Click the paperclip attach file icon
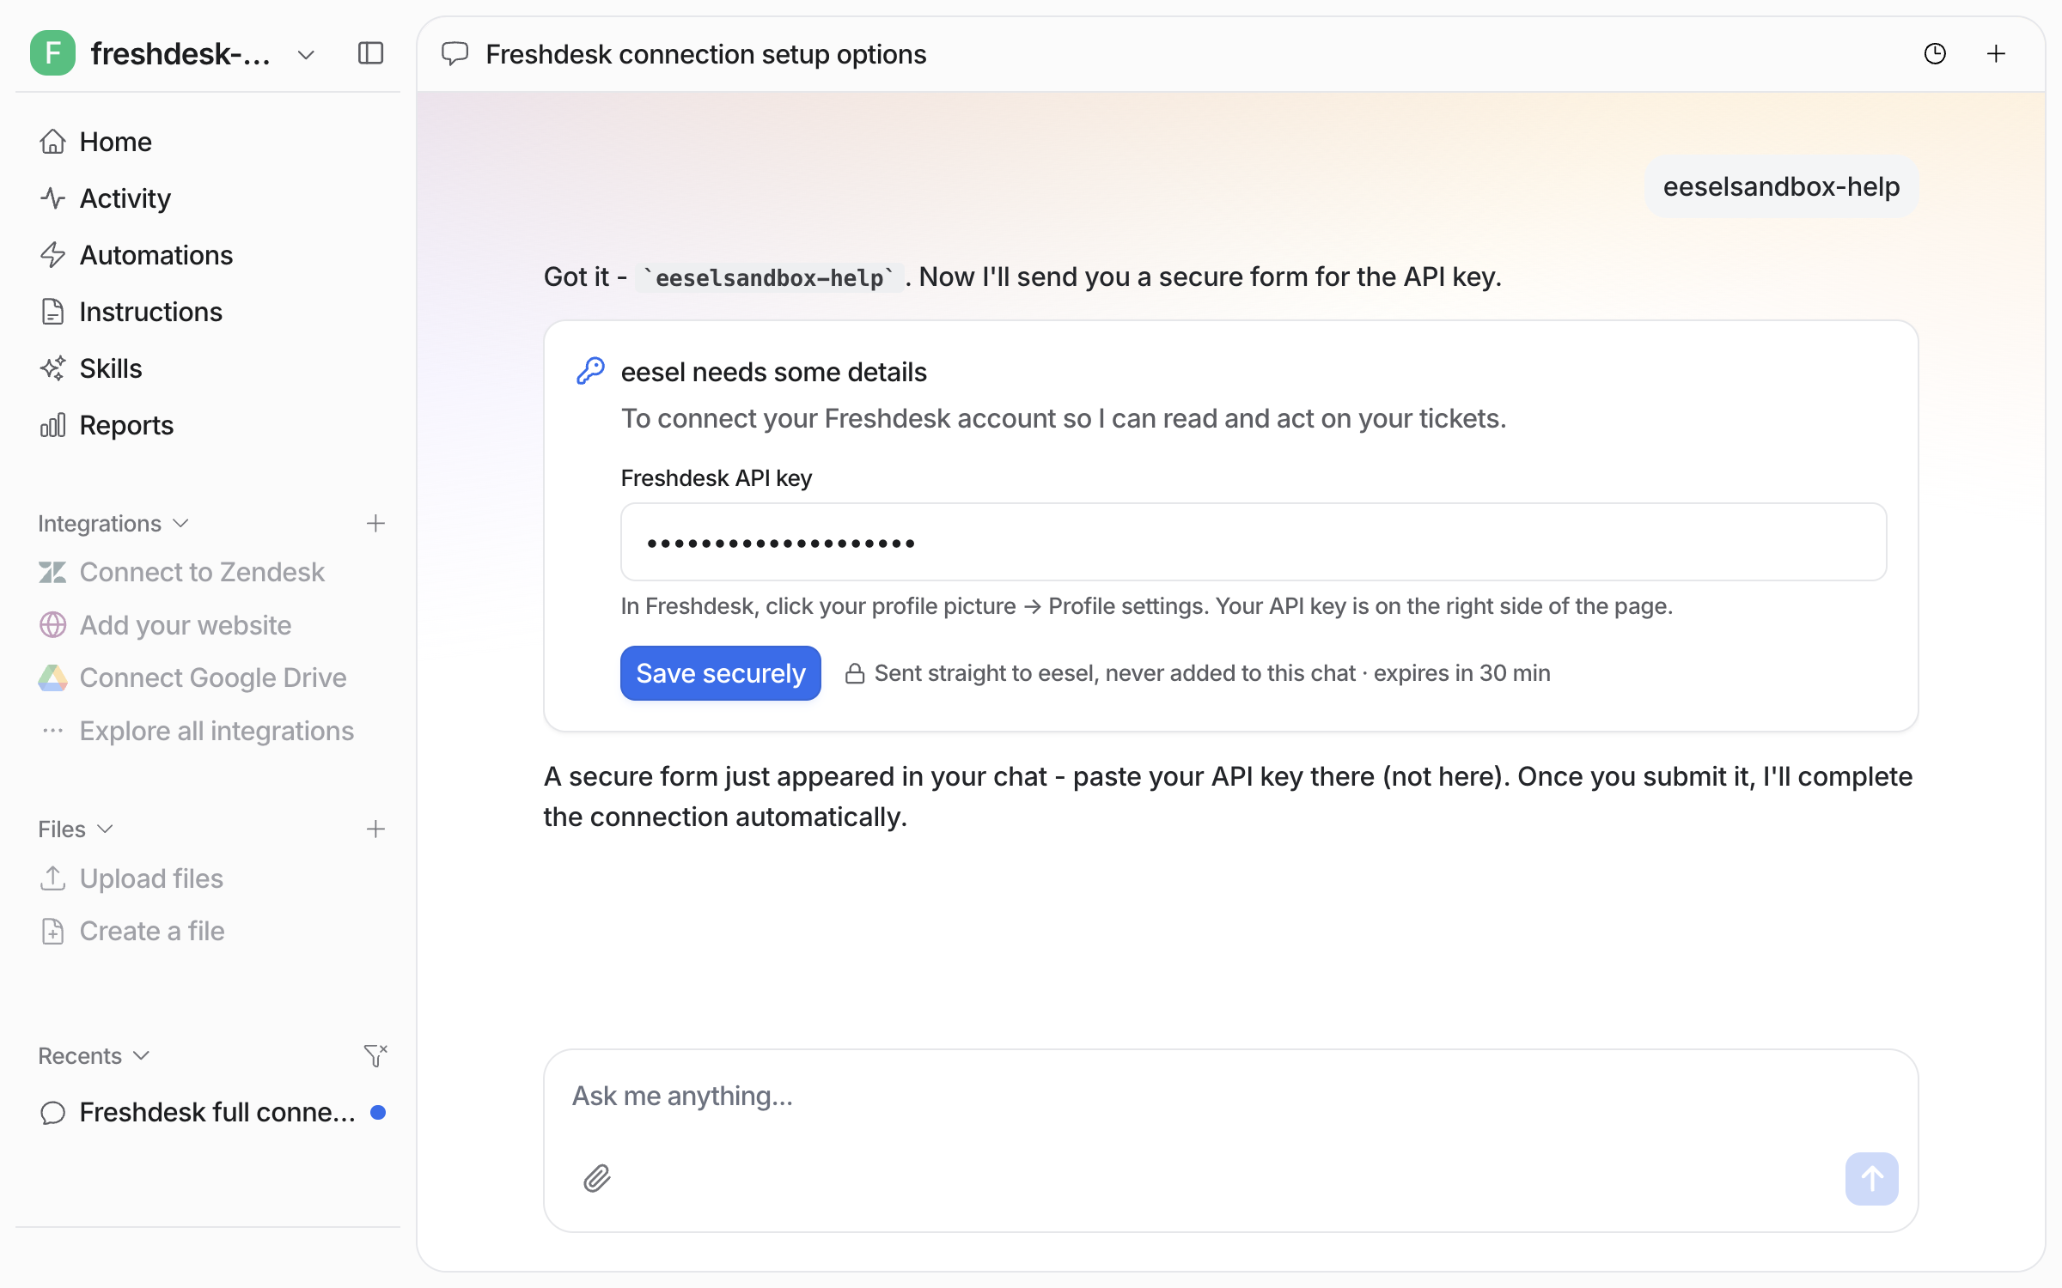Viewport: 2062px width, 1288px height. pos(597,1178)
